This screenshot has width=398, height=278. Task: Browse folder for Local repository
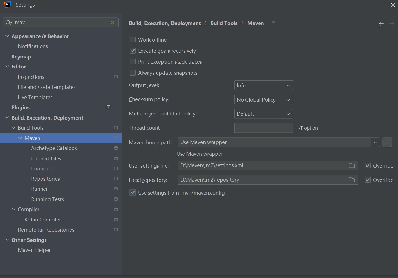[x=352, y=180]
